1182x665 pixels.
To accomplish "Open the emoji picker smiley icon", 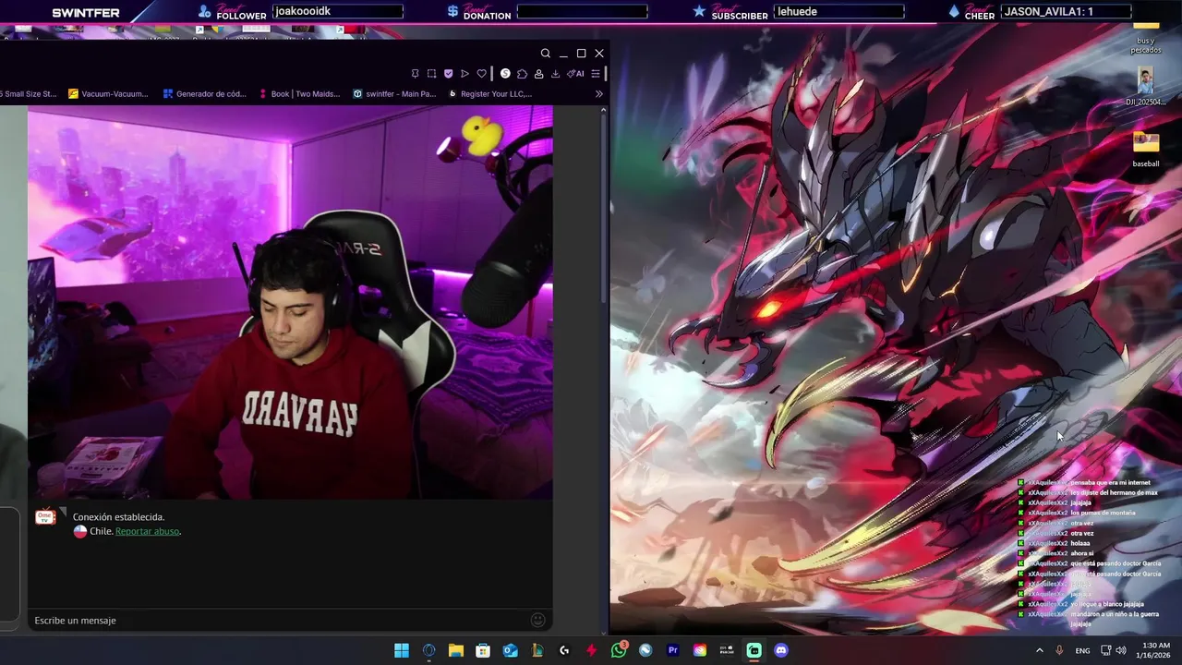I will click(537, 620).
